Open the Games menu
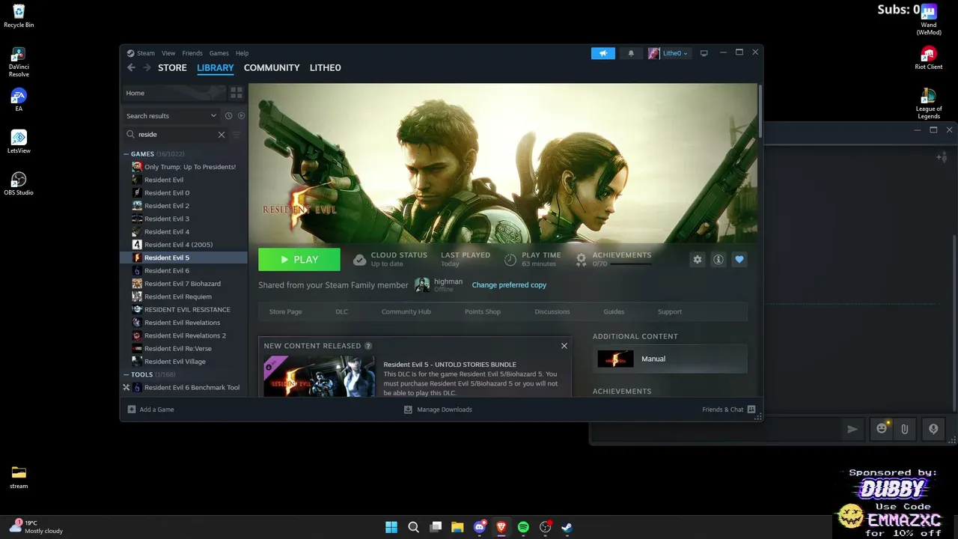This screenshot has height=539, width=958. pos(219,53)
